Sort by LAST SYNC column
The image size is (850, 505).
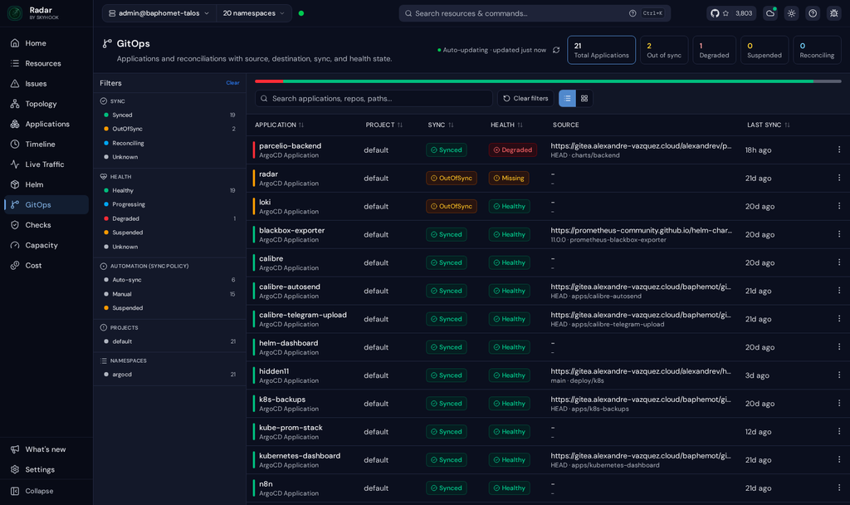click(x=768, y=125)
